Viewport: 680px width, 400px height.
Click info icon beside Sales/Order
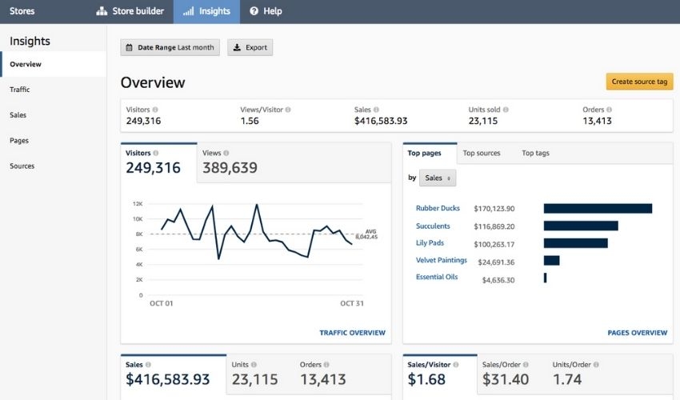click(526, 365)
